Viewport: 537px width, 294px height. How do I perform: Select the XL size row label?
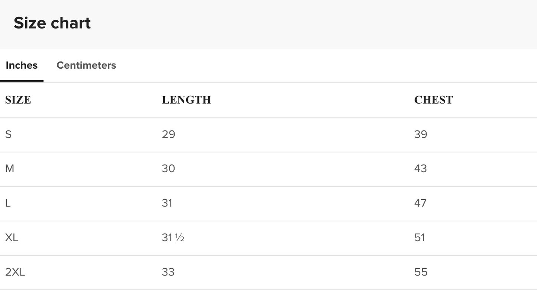[12, 238]
